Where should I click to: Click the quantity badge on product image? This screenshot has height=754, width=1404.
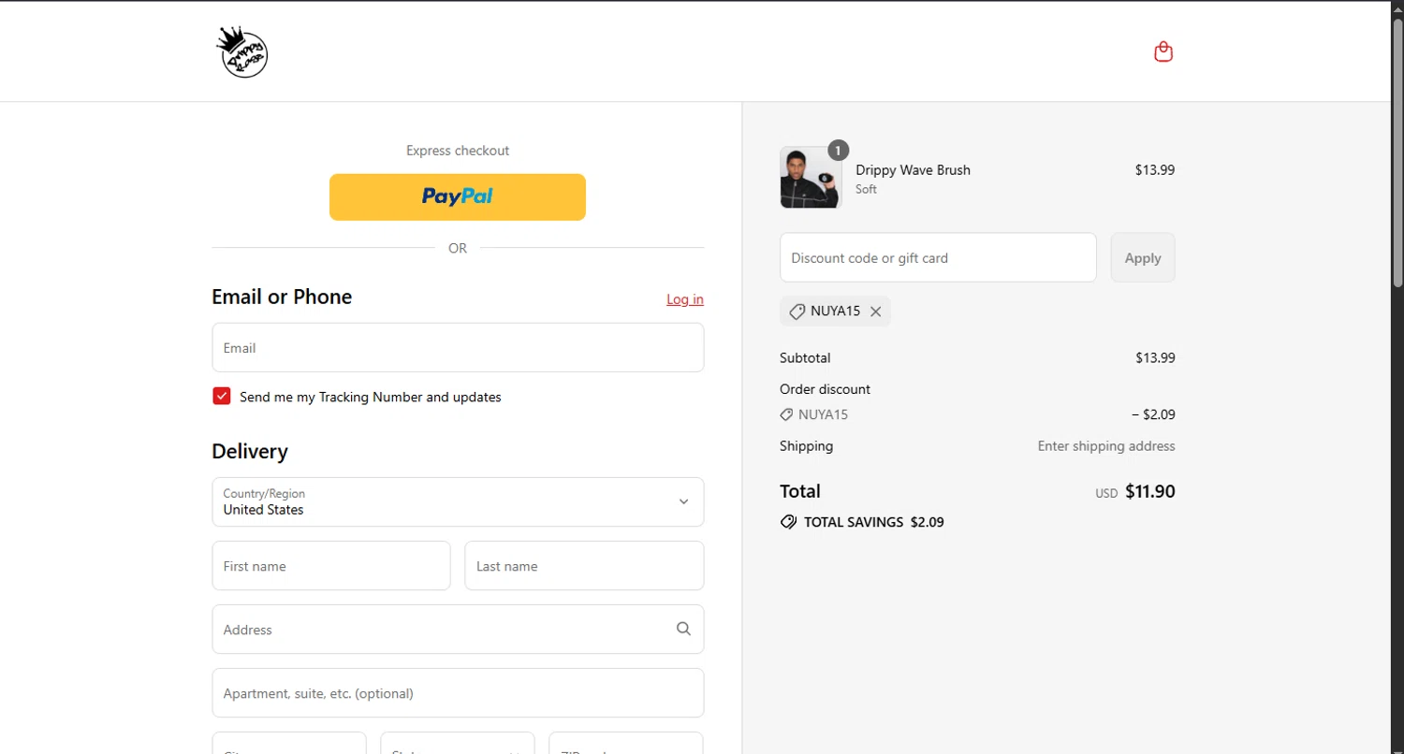pyautogui.click(x=838, y=150)
